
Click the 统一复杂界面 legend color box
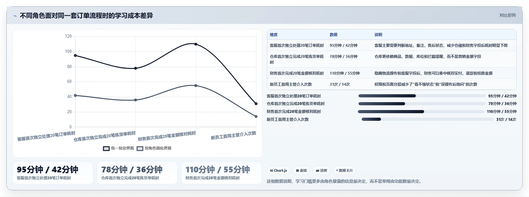click(x=106, y=148)
